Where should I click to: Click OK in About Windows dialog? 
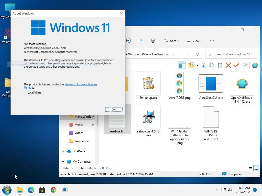(114, 109)
